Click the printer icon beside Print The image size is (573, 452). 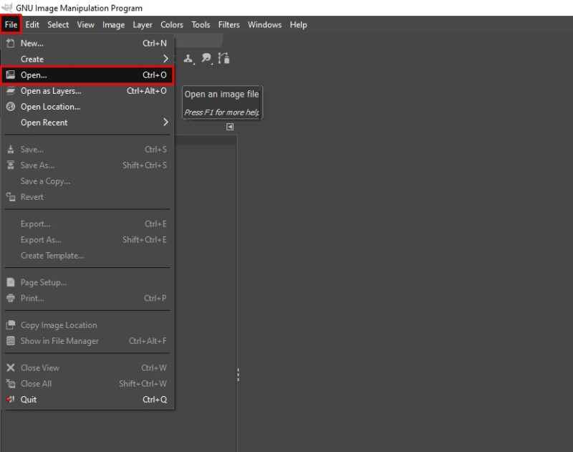pos(9,298)
